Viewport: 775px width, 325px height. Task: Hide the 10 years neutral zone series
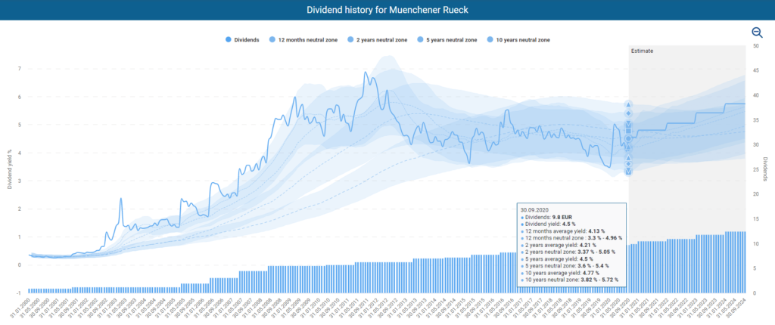point(518,39)
